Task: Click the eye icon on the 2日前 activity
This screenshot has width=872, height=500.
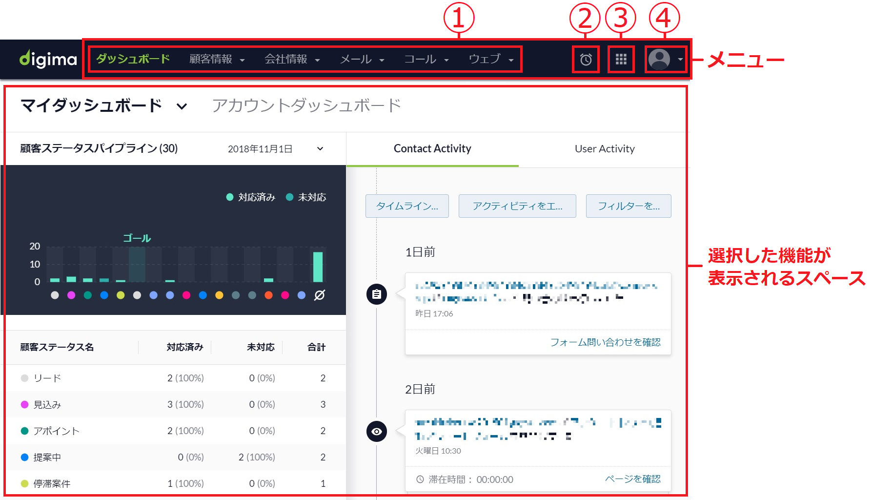Action: pos(376,431)
